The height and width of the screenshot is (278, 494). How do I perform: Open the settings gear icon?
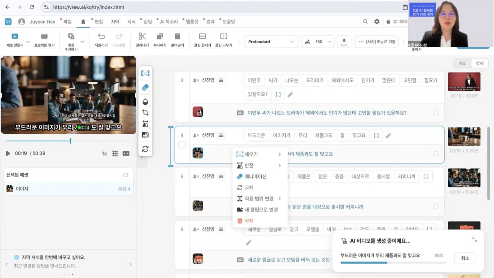point(377,22)
